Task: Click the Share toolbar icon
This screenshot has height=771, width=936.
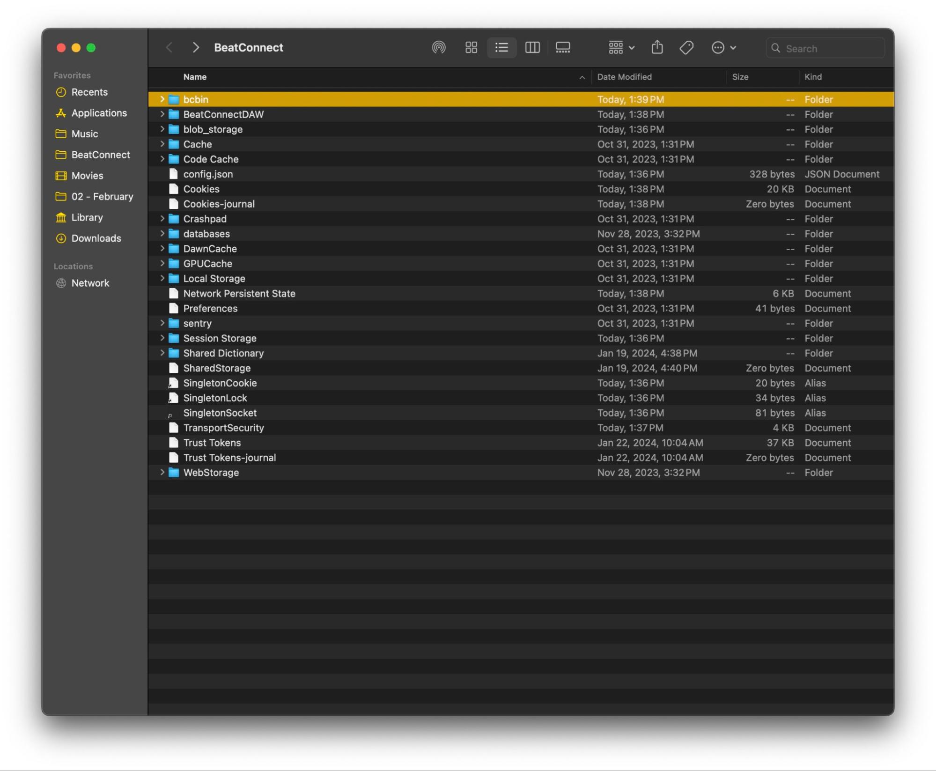Action: [657, 47]
